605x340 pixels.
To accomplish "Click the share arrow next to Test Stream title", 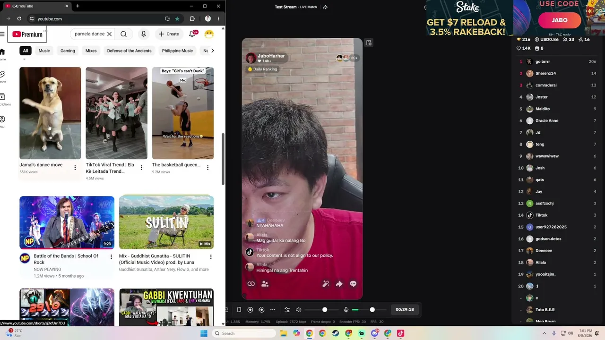I will click(325, 7).
